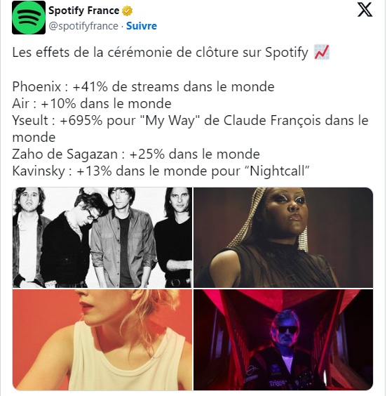Open the Kavinsky neon-lit photo
The width and height of the screenshot is (387, 396).
(283, 340)
